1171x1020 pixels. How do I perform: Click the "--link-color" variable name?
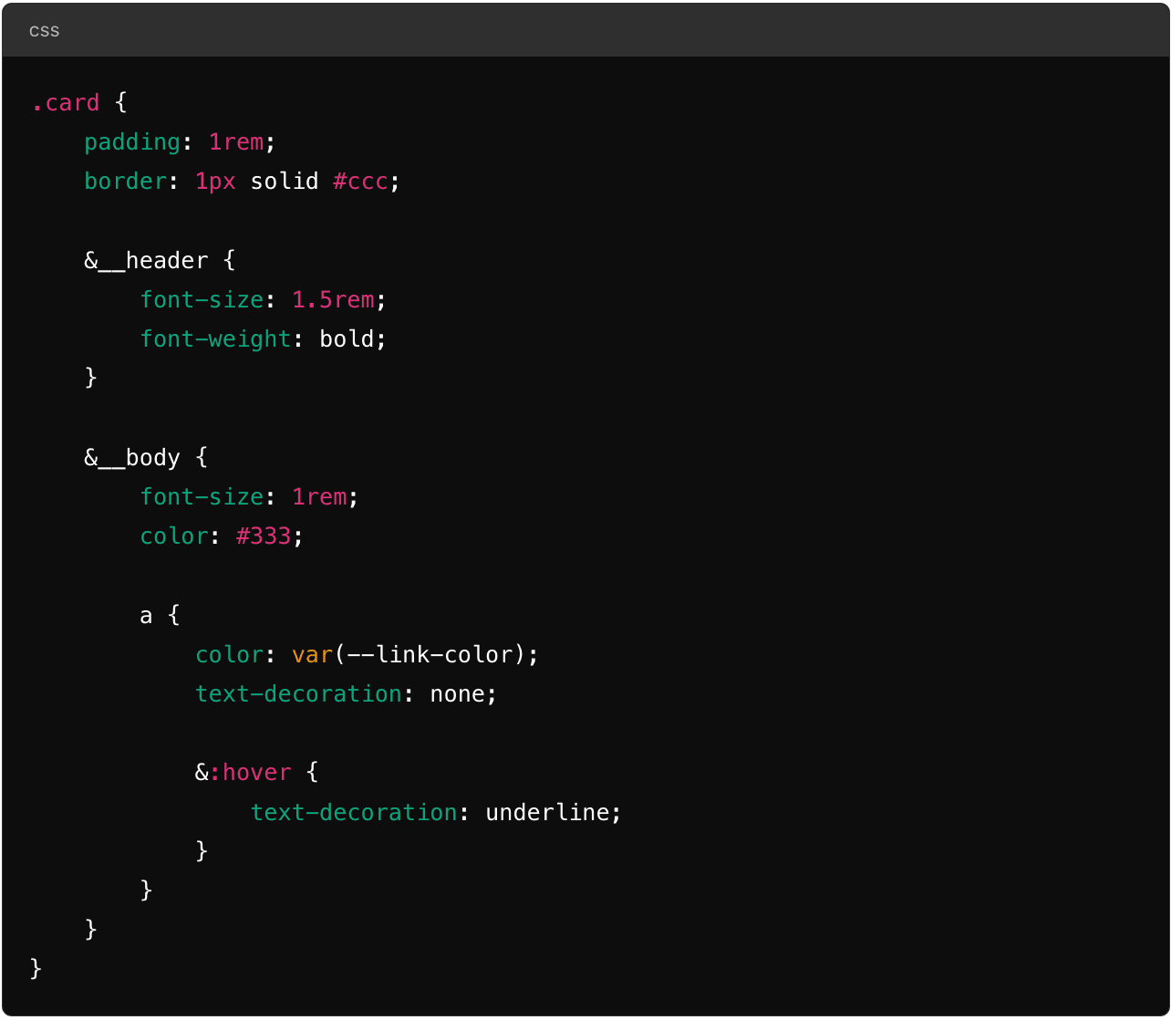[430, 655]
